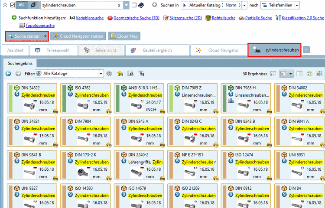Add a new tab with plus button
The image size is (325, 208).
[x=306, y=50]
